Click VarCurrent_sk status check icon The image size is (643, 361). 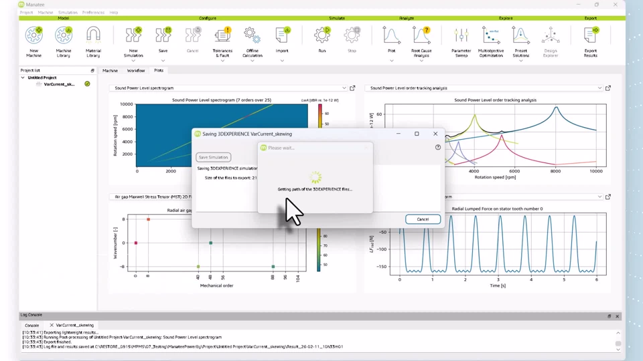pyautogui.click(x=87, y=84)
